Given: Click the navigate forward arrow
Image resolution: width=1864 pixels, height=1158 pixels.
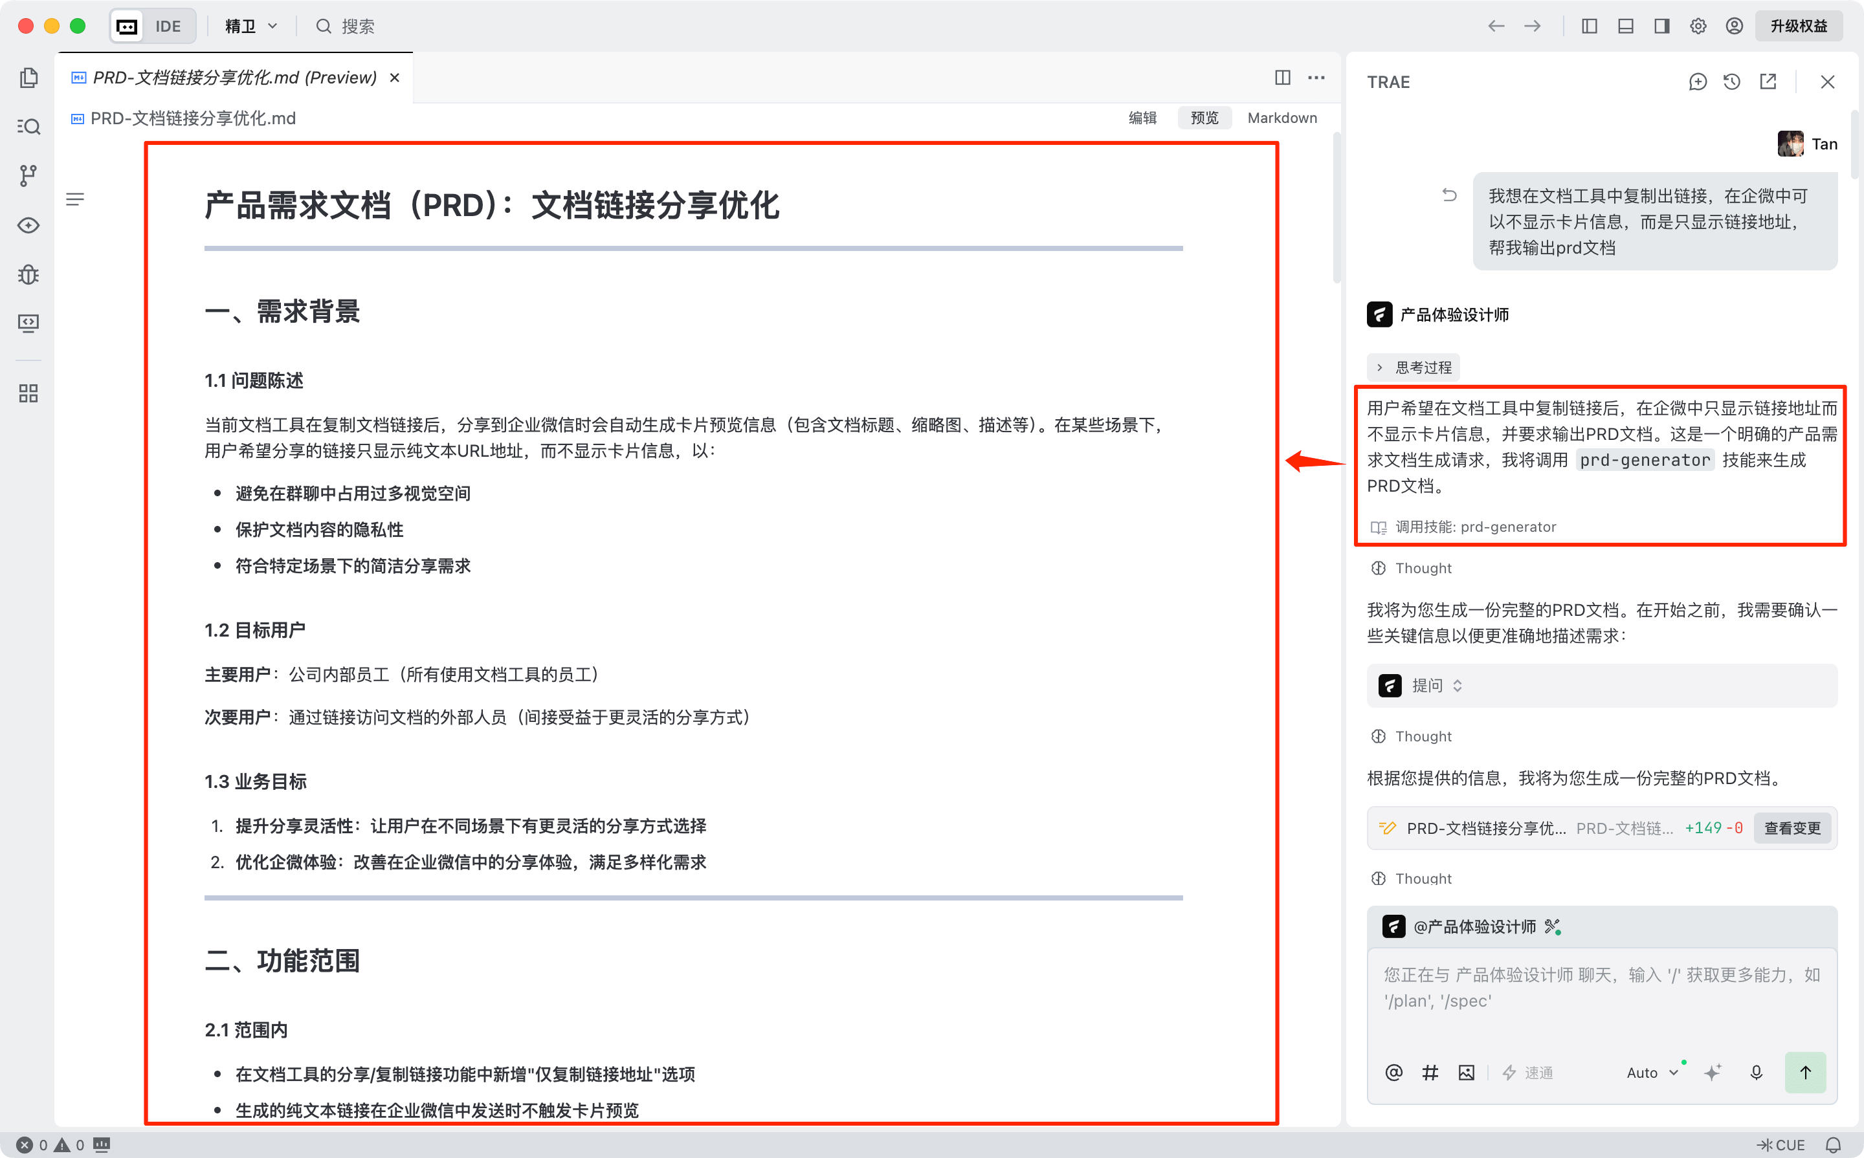Looking at the screenshot, I should tap(1532, 26).
